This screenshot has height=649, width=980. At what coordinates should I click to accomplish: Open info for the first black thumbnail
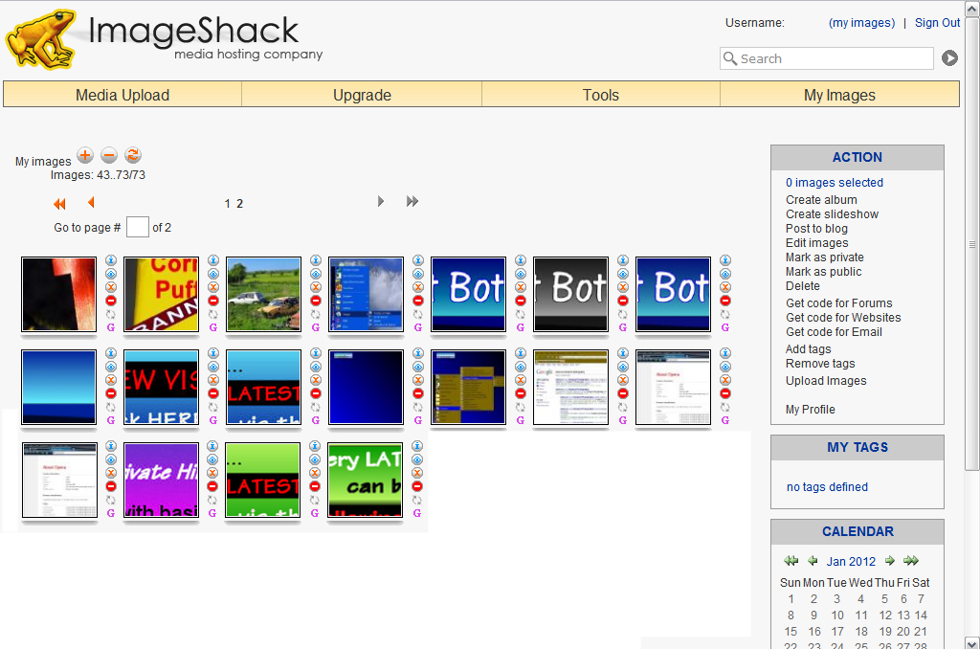point(110,260)
